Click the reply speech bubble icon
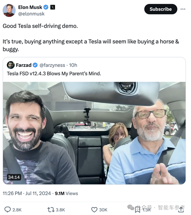The width and height of the screenshot is (191, 215). pyautogui.click(x=8, y=209)
